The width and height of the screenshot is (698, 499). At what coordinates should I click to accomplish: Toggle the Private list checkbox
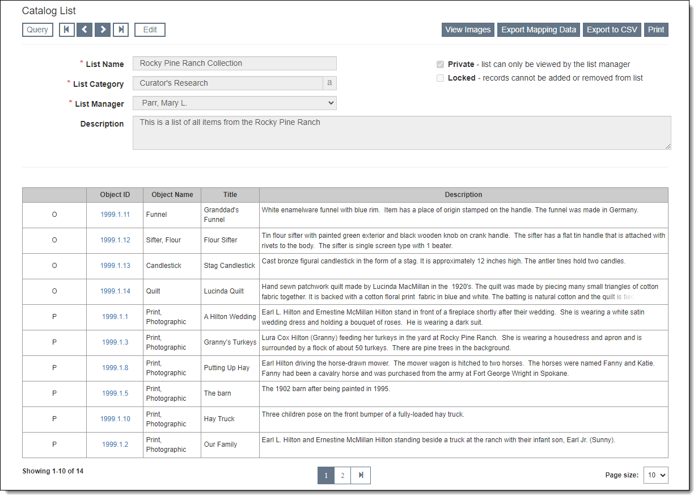coord(440,65)
